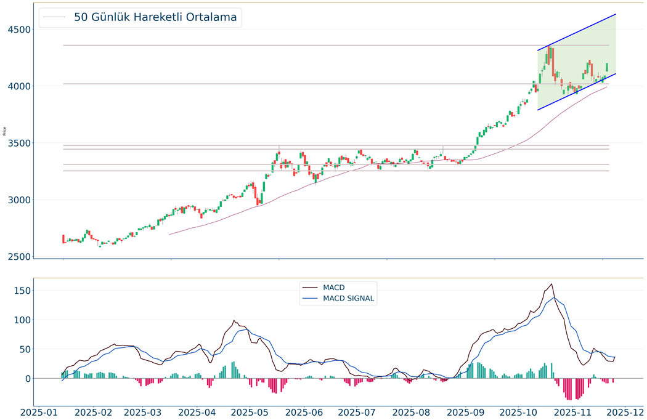
Task: Click the dark line swatch beside MACD
Action: [311, 288]
